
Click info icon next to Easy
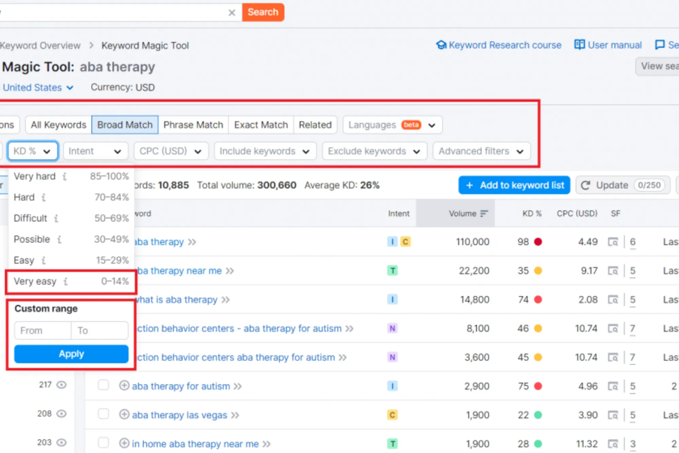(x=43, y=261)
